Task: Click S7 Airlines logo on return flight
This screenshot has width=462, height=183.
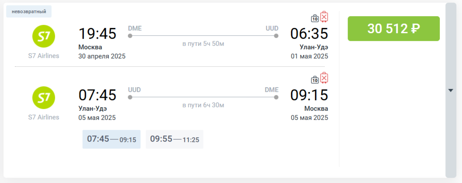Action: [x=44, y=98]
